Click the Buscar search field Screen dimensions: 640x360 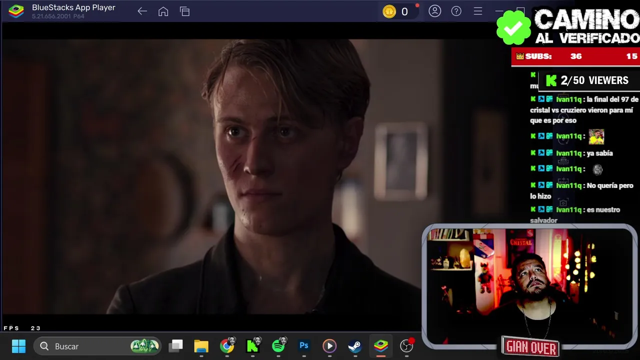tap(97, 346)
